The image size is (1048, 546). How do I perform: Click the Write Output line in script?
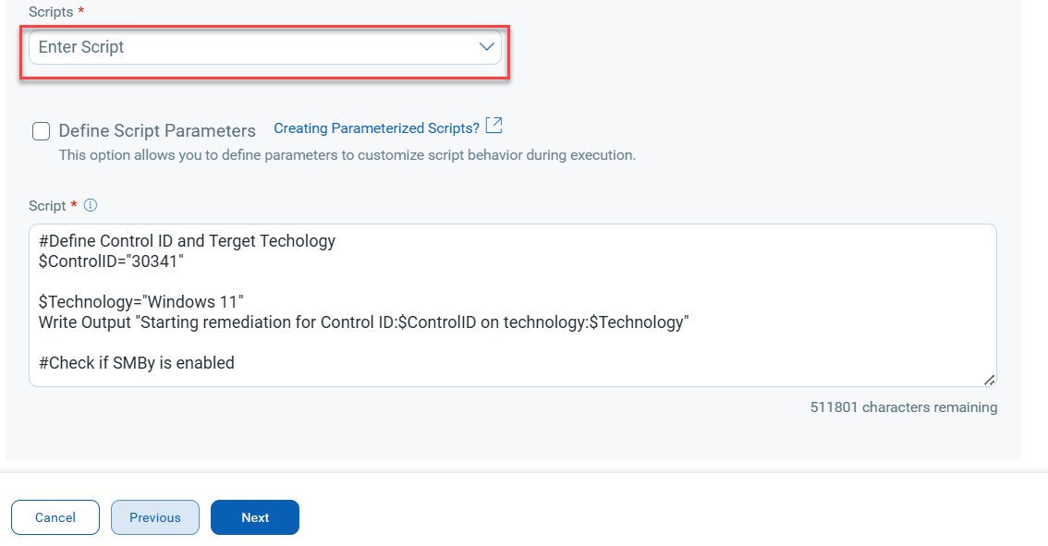point(363,322)
